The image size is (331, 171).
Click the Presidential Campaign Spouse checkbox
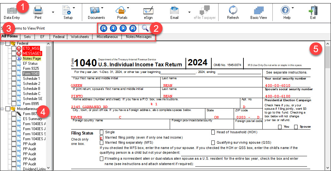[x=296, y=127]
